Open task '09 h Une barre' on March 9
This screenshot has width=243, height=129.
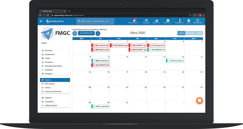pyautogui.click(x=100, y=61)
